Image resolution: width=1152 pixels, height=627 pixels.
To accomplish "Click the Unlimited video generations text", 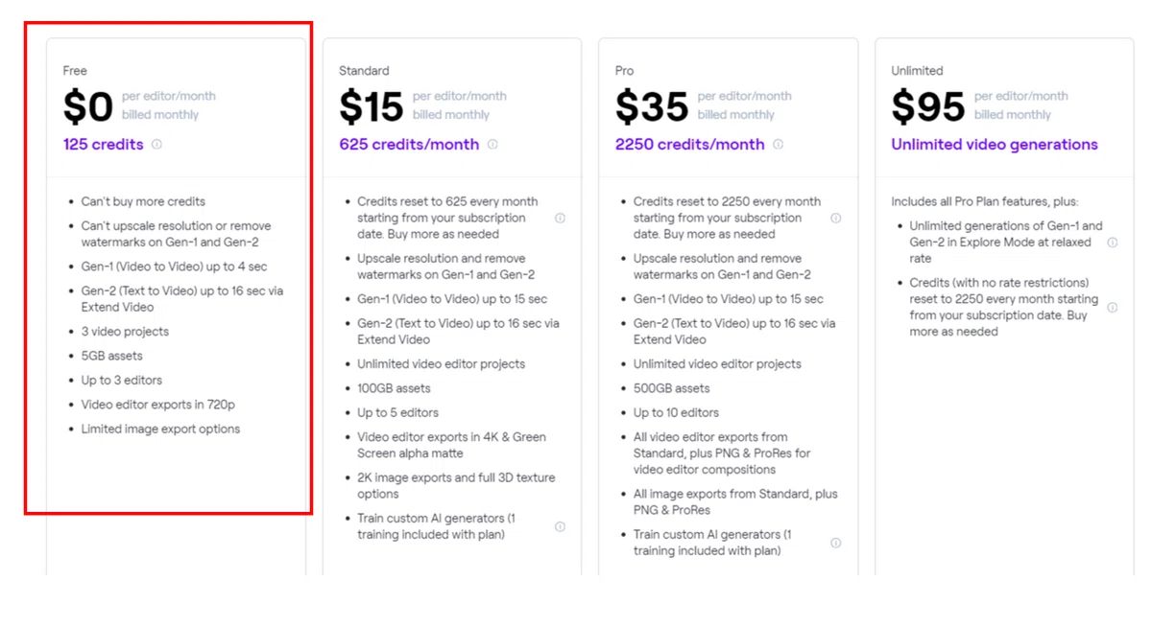I will [x=995, y=145].
